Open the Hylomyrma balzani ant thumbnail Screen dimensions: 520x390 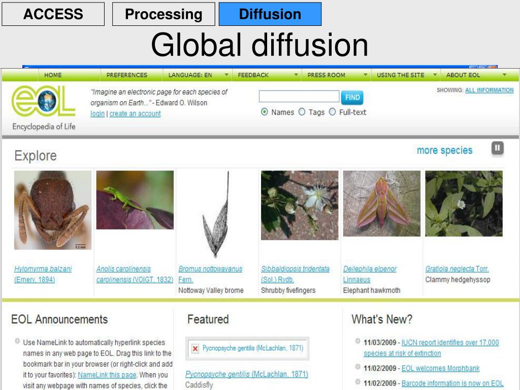pos(53,210)
